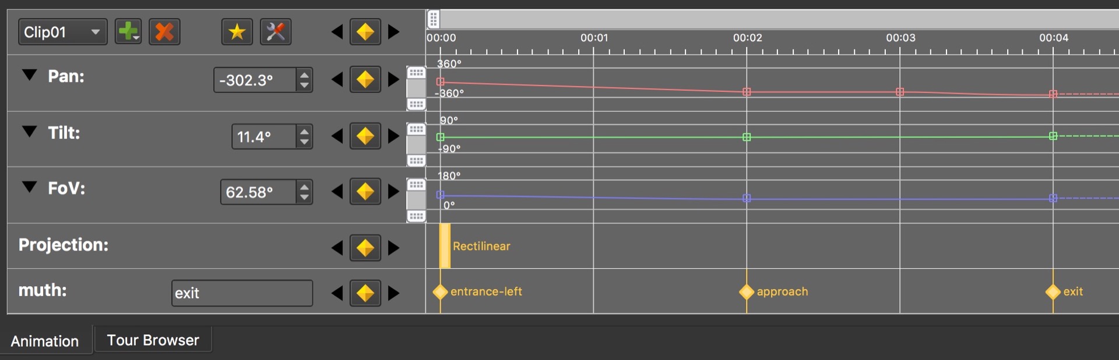This screenshot has height=360, width=1119.
Task: Select the Pan keyframe at 00:04
Action: [x=1053, y=94]
